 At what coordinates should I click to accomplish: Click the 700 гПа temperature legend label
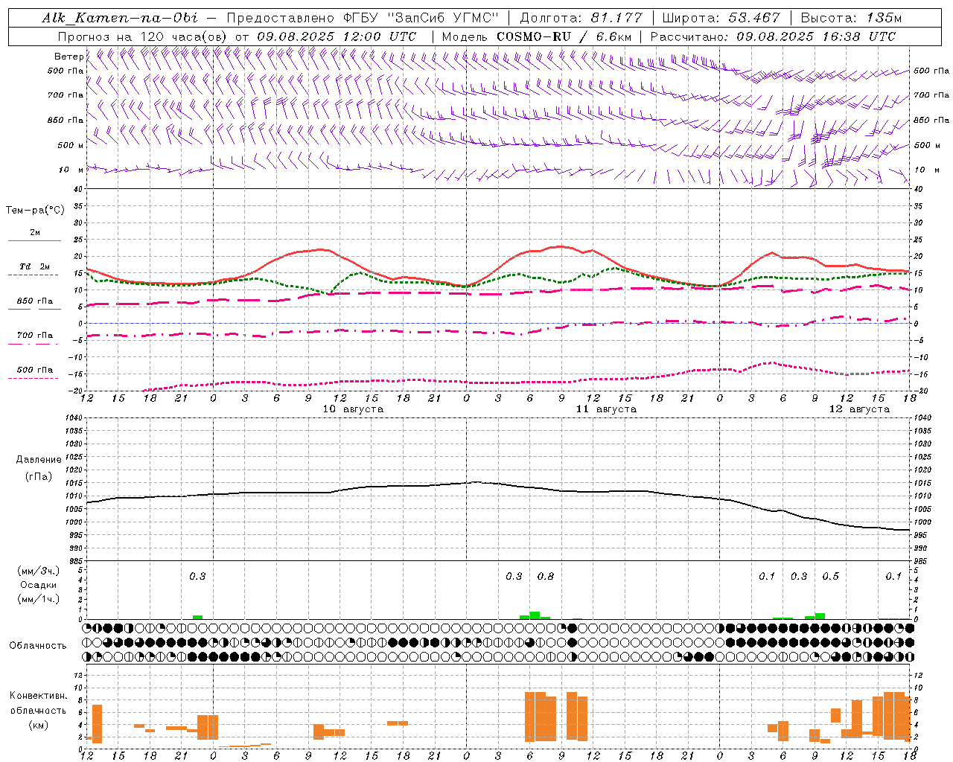tap(35, 335)
